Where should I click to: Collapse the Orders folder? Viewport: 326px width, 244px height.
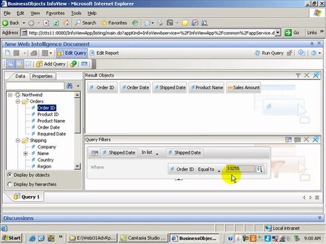tap(18, 102)
